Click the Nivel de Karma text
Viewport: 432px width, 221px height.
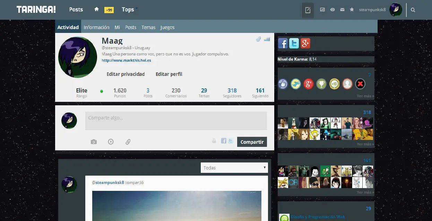click(x=297, y=59)
